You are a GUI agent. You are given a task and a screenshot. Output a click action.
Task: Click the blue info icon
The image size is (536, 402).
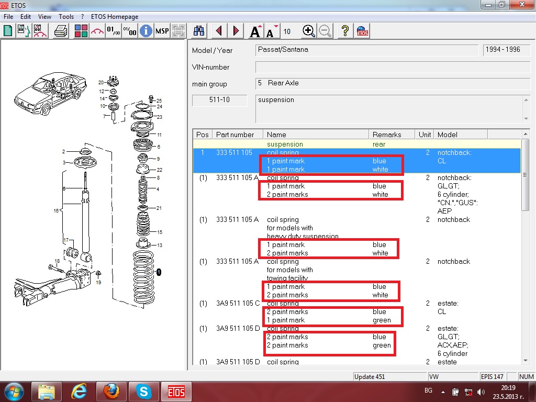146,31
